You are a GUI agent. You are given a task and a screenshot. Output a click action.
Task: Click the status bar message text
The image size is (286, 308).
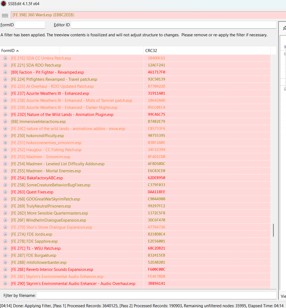(142, 306)
